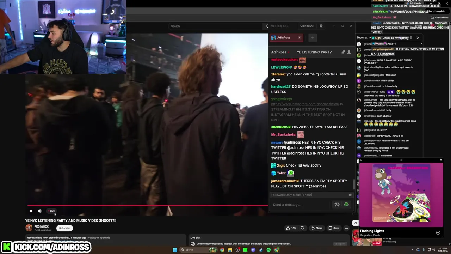Type in the Send a message field

(x=299, y=205)
